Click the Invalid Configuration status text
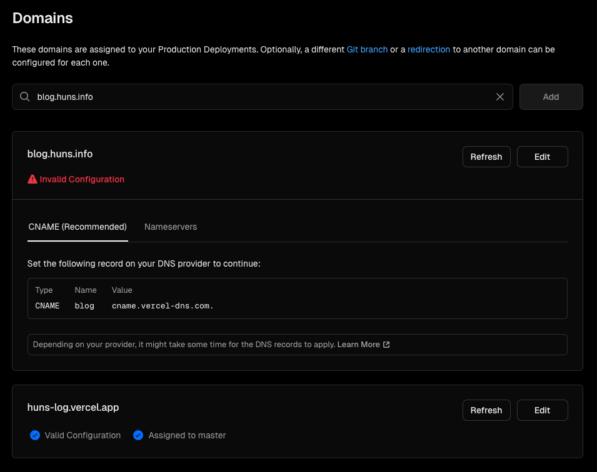 (x=82, y=179)
